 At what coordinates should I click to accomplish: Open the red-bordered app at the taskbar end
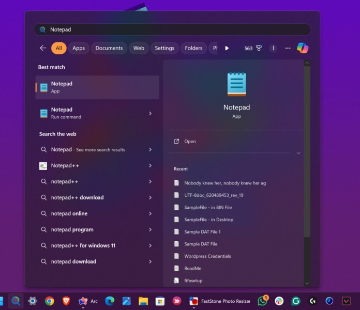click(x=346, y=301)
